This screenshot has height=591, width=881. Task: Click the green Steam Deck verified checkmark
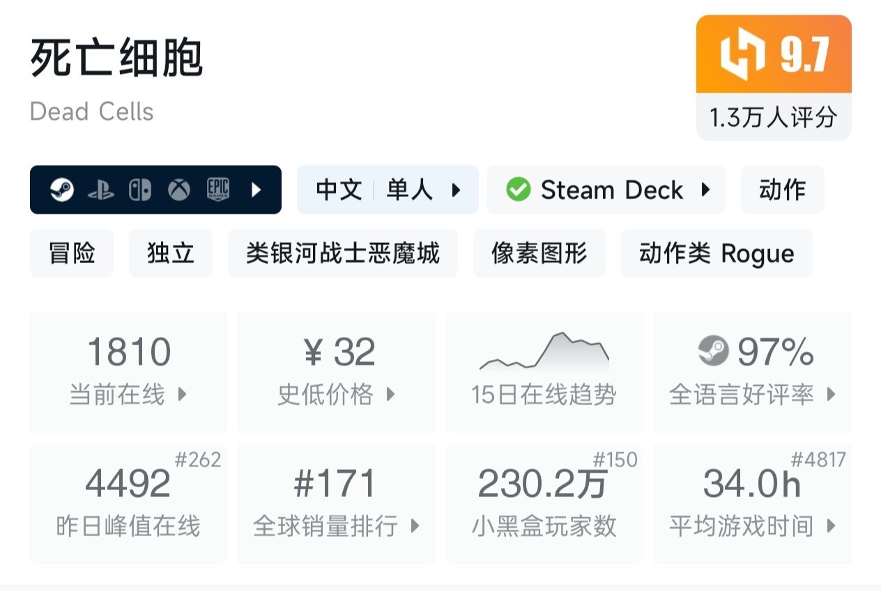pyautogui.click(x=518, y=189)
